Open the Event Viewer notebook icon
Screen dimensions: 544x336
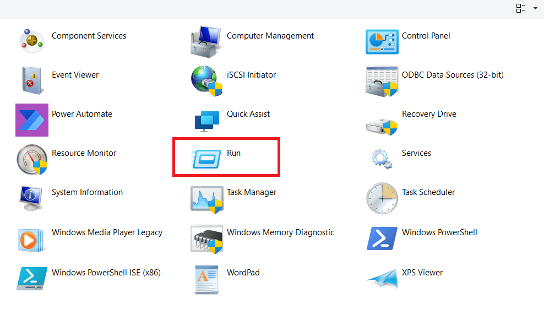[x=32, y=80]
